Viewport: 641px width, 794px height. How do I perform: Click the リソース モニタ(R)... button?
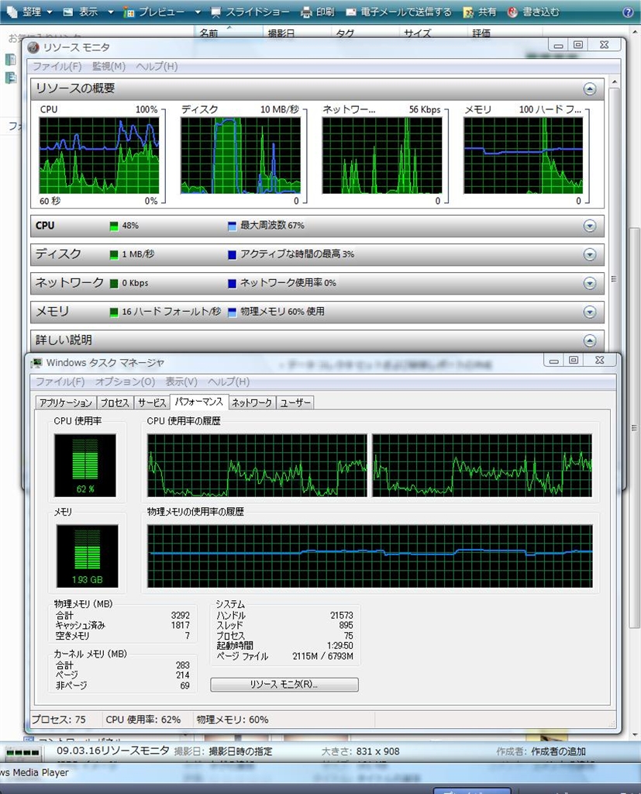[x=284, y=685]
